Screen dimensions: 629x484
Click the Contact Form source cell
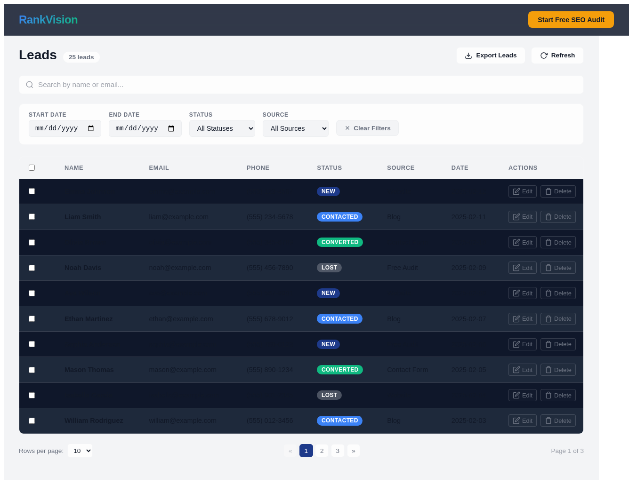[408, 370]
